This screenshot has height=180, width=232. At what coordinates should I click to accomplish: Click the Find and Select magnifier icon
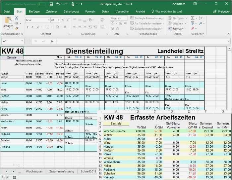pos(201,23)
